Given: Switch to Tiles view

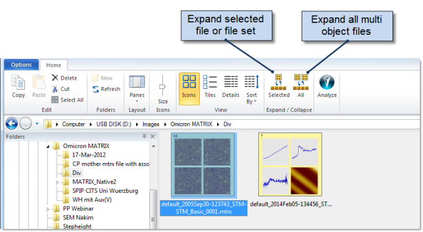Looking at the screenshot, I should [210, 86].
